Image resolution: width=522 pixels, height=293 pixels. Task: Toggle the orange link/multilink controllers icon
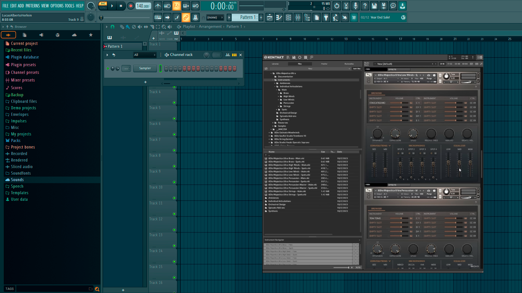click(186, 18)
